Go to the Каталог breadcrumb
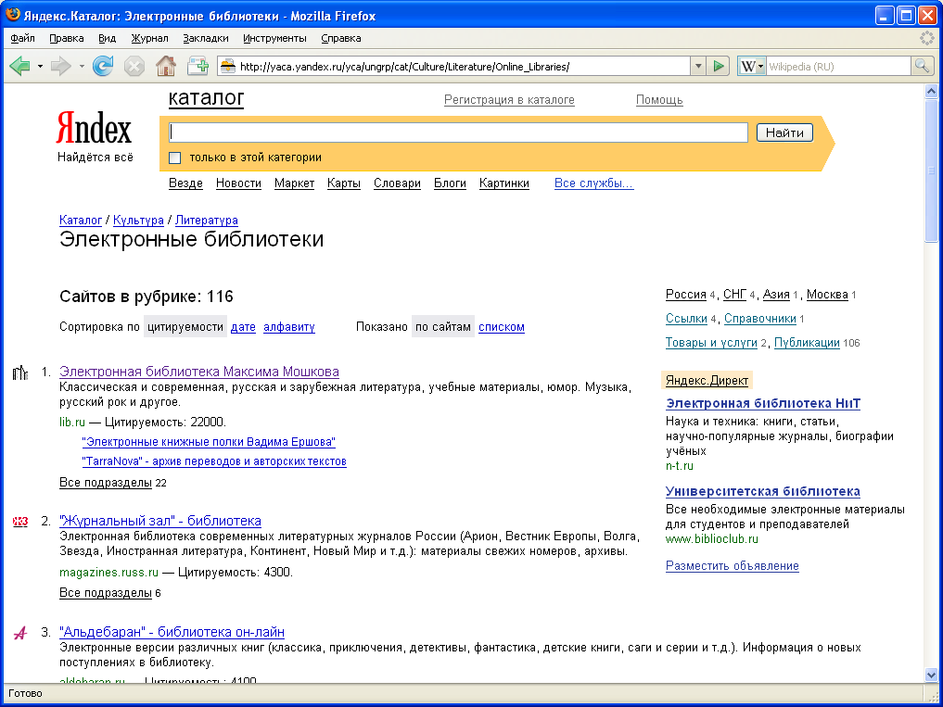Screen dimensions: 943x707 click(81, 220)
